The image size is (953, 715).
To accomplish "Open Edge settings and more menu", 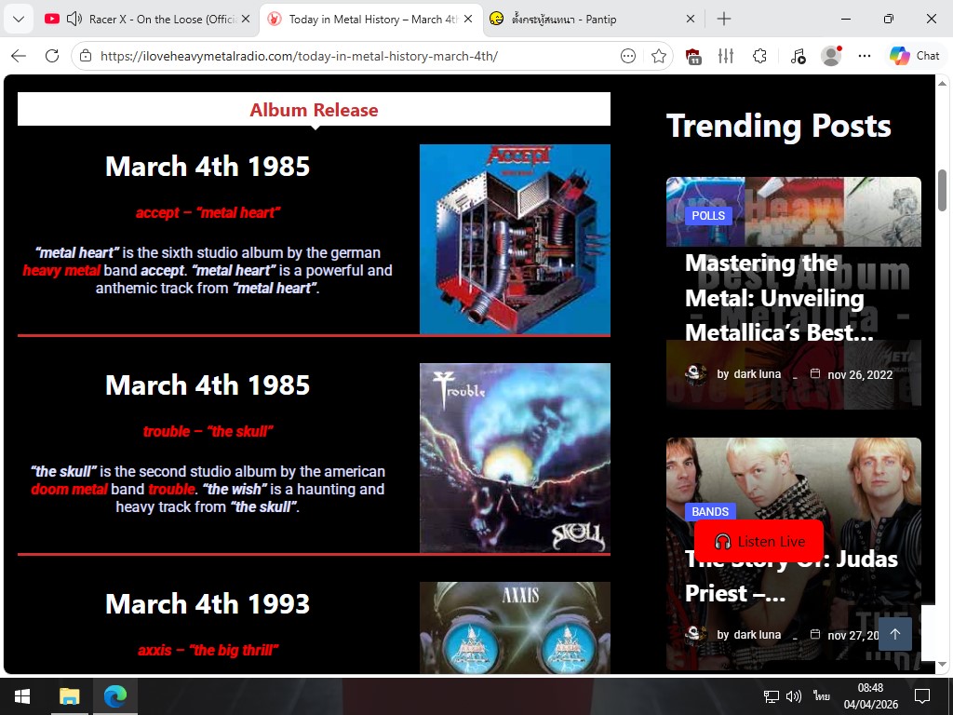I will point(865,56).
